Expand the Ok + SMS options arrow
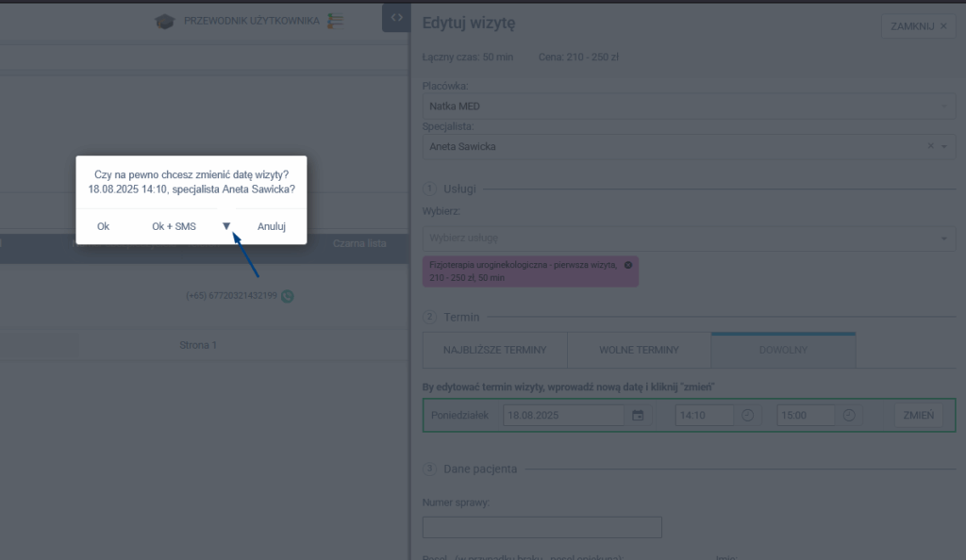 point(226,226)
